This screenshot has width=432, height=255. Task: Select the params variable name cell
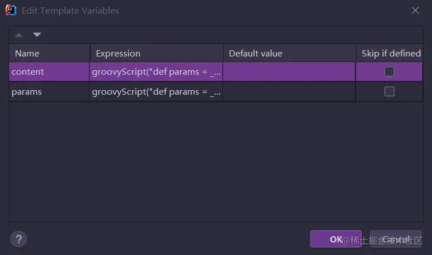[49, 91]
